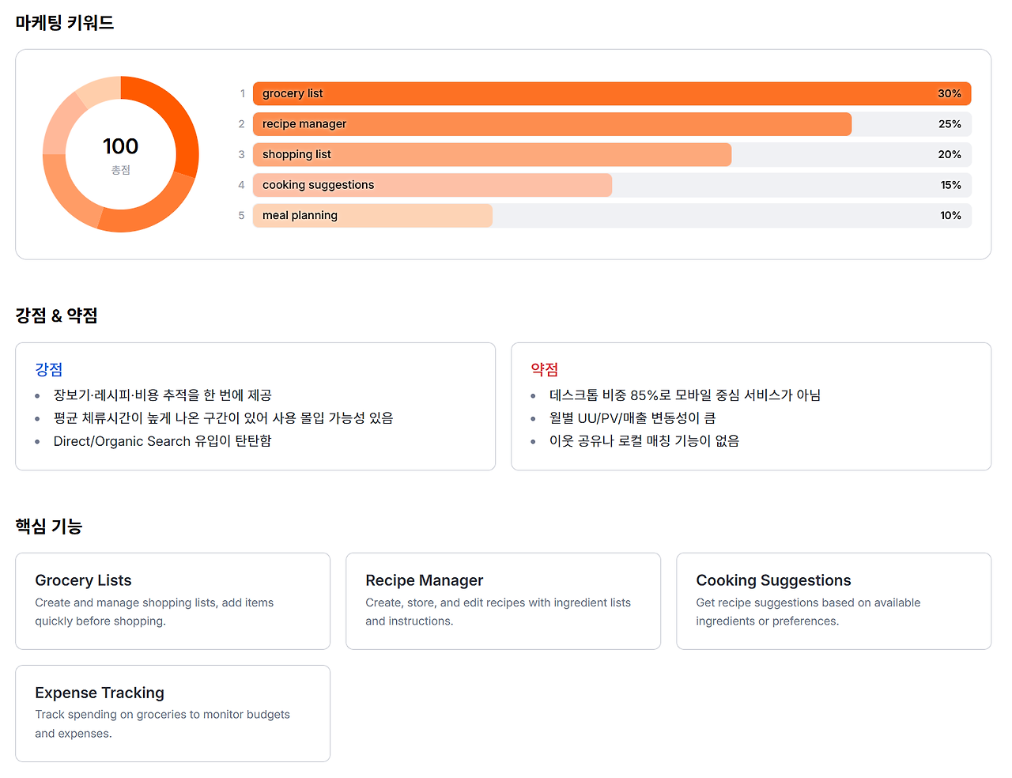Open the Expense Tracking feature card
The height and width of the screenshot is (778, 1012).
pos(172,713)
